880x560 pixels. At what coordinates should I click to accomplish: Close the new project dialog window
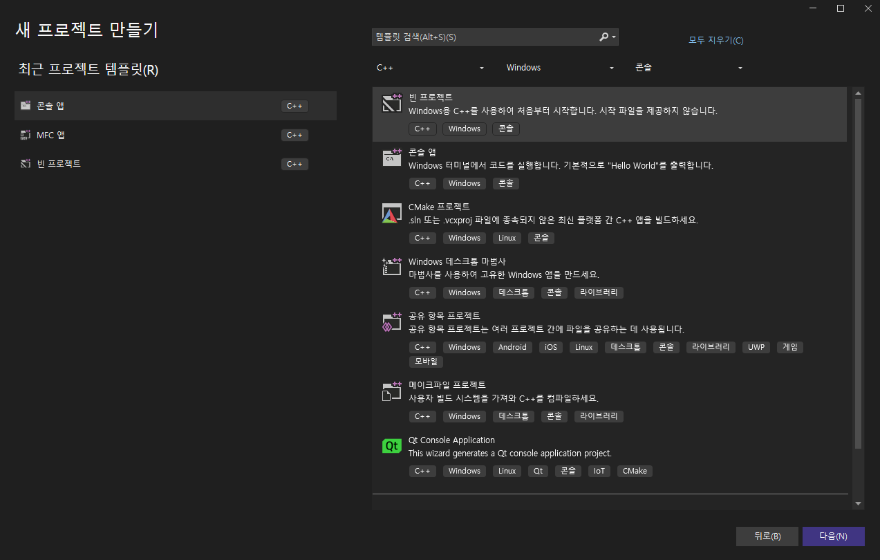[868, 8]
